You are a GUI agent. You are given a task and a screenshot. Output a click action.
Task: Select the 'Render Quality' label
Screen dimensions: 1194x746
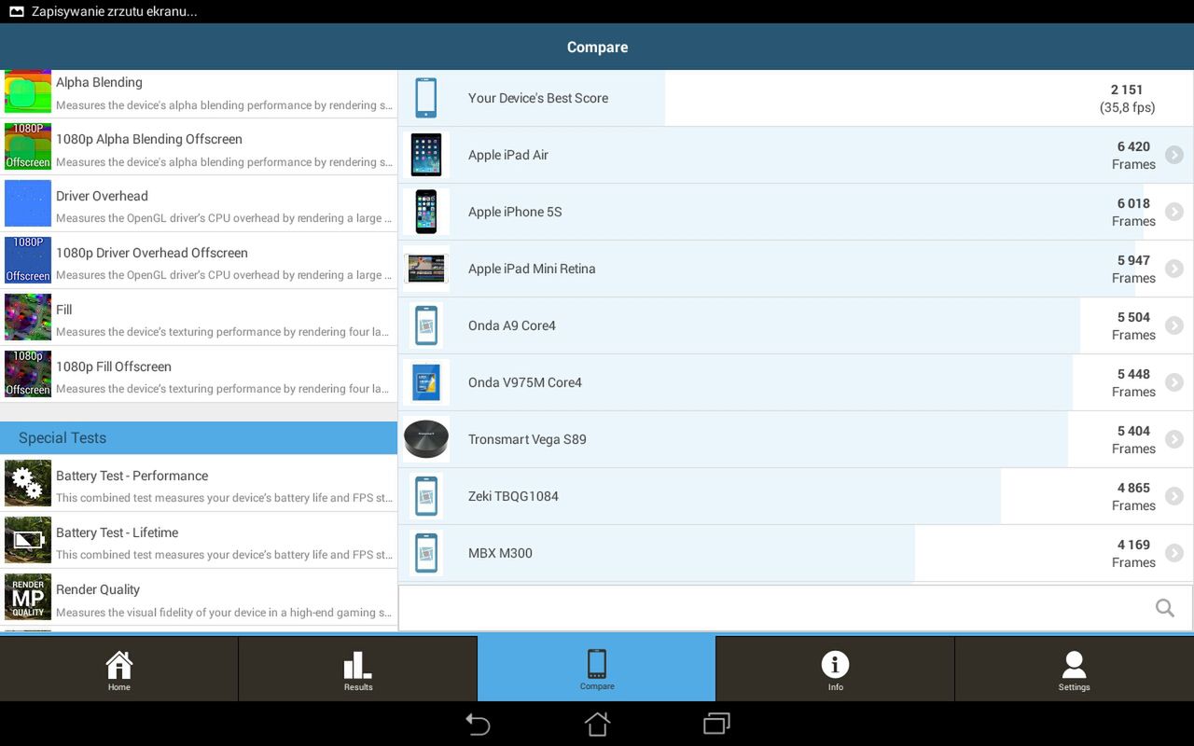(x=98, y=589)
